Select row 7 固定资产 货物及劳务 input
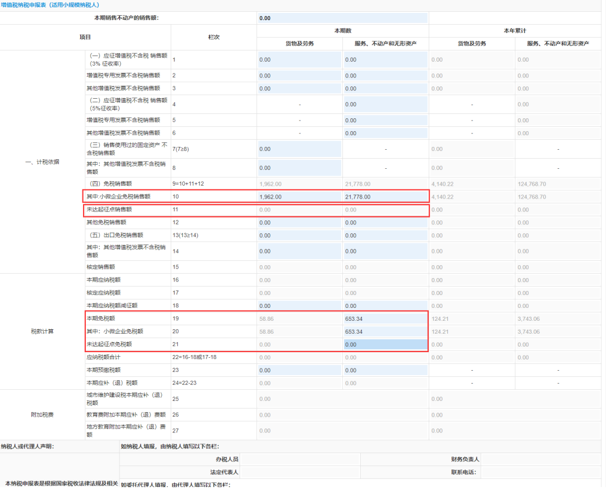Screen dimensions: 606x489 (x=300, y=149)
